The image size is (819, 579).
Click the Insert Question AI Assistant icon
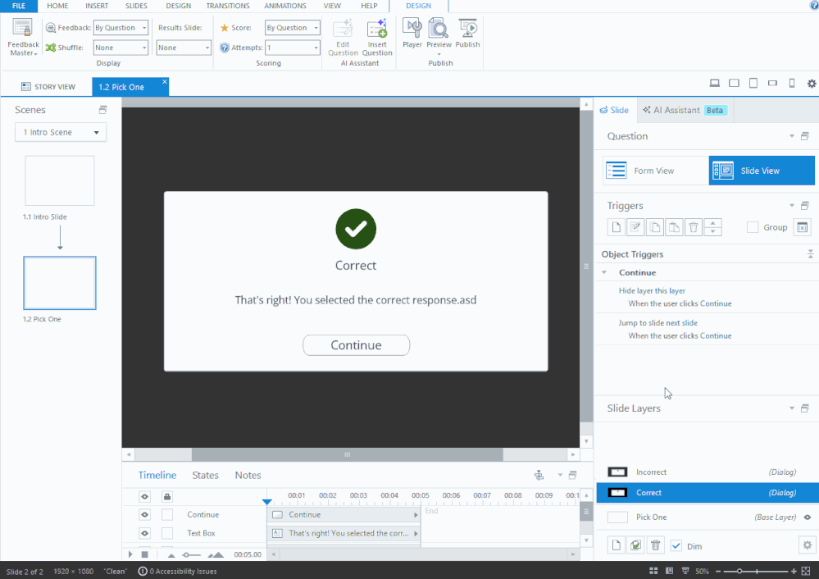(377, 38)
